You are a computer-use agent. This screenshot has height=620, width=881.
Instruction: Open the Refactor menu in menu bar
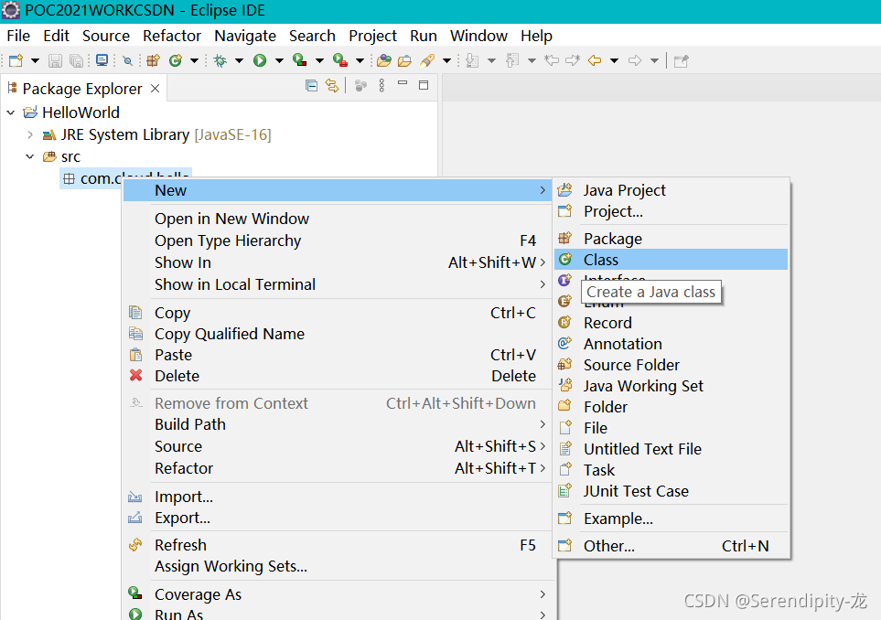pos(172,36)
